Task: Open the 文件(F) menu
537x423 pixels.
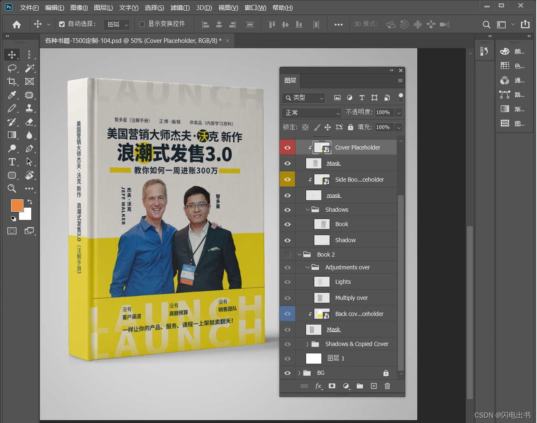Action: [29, 8]
